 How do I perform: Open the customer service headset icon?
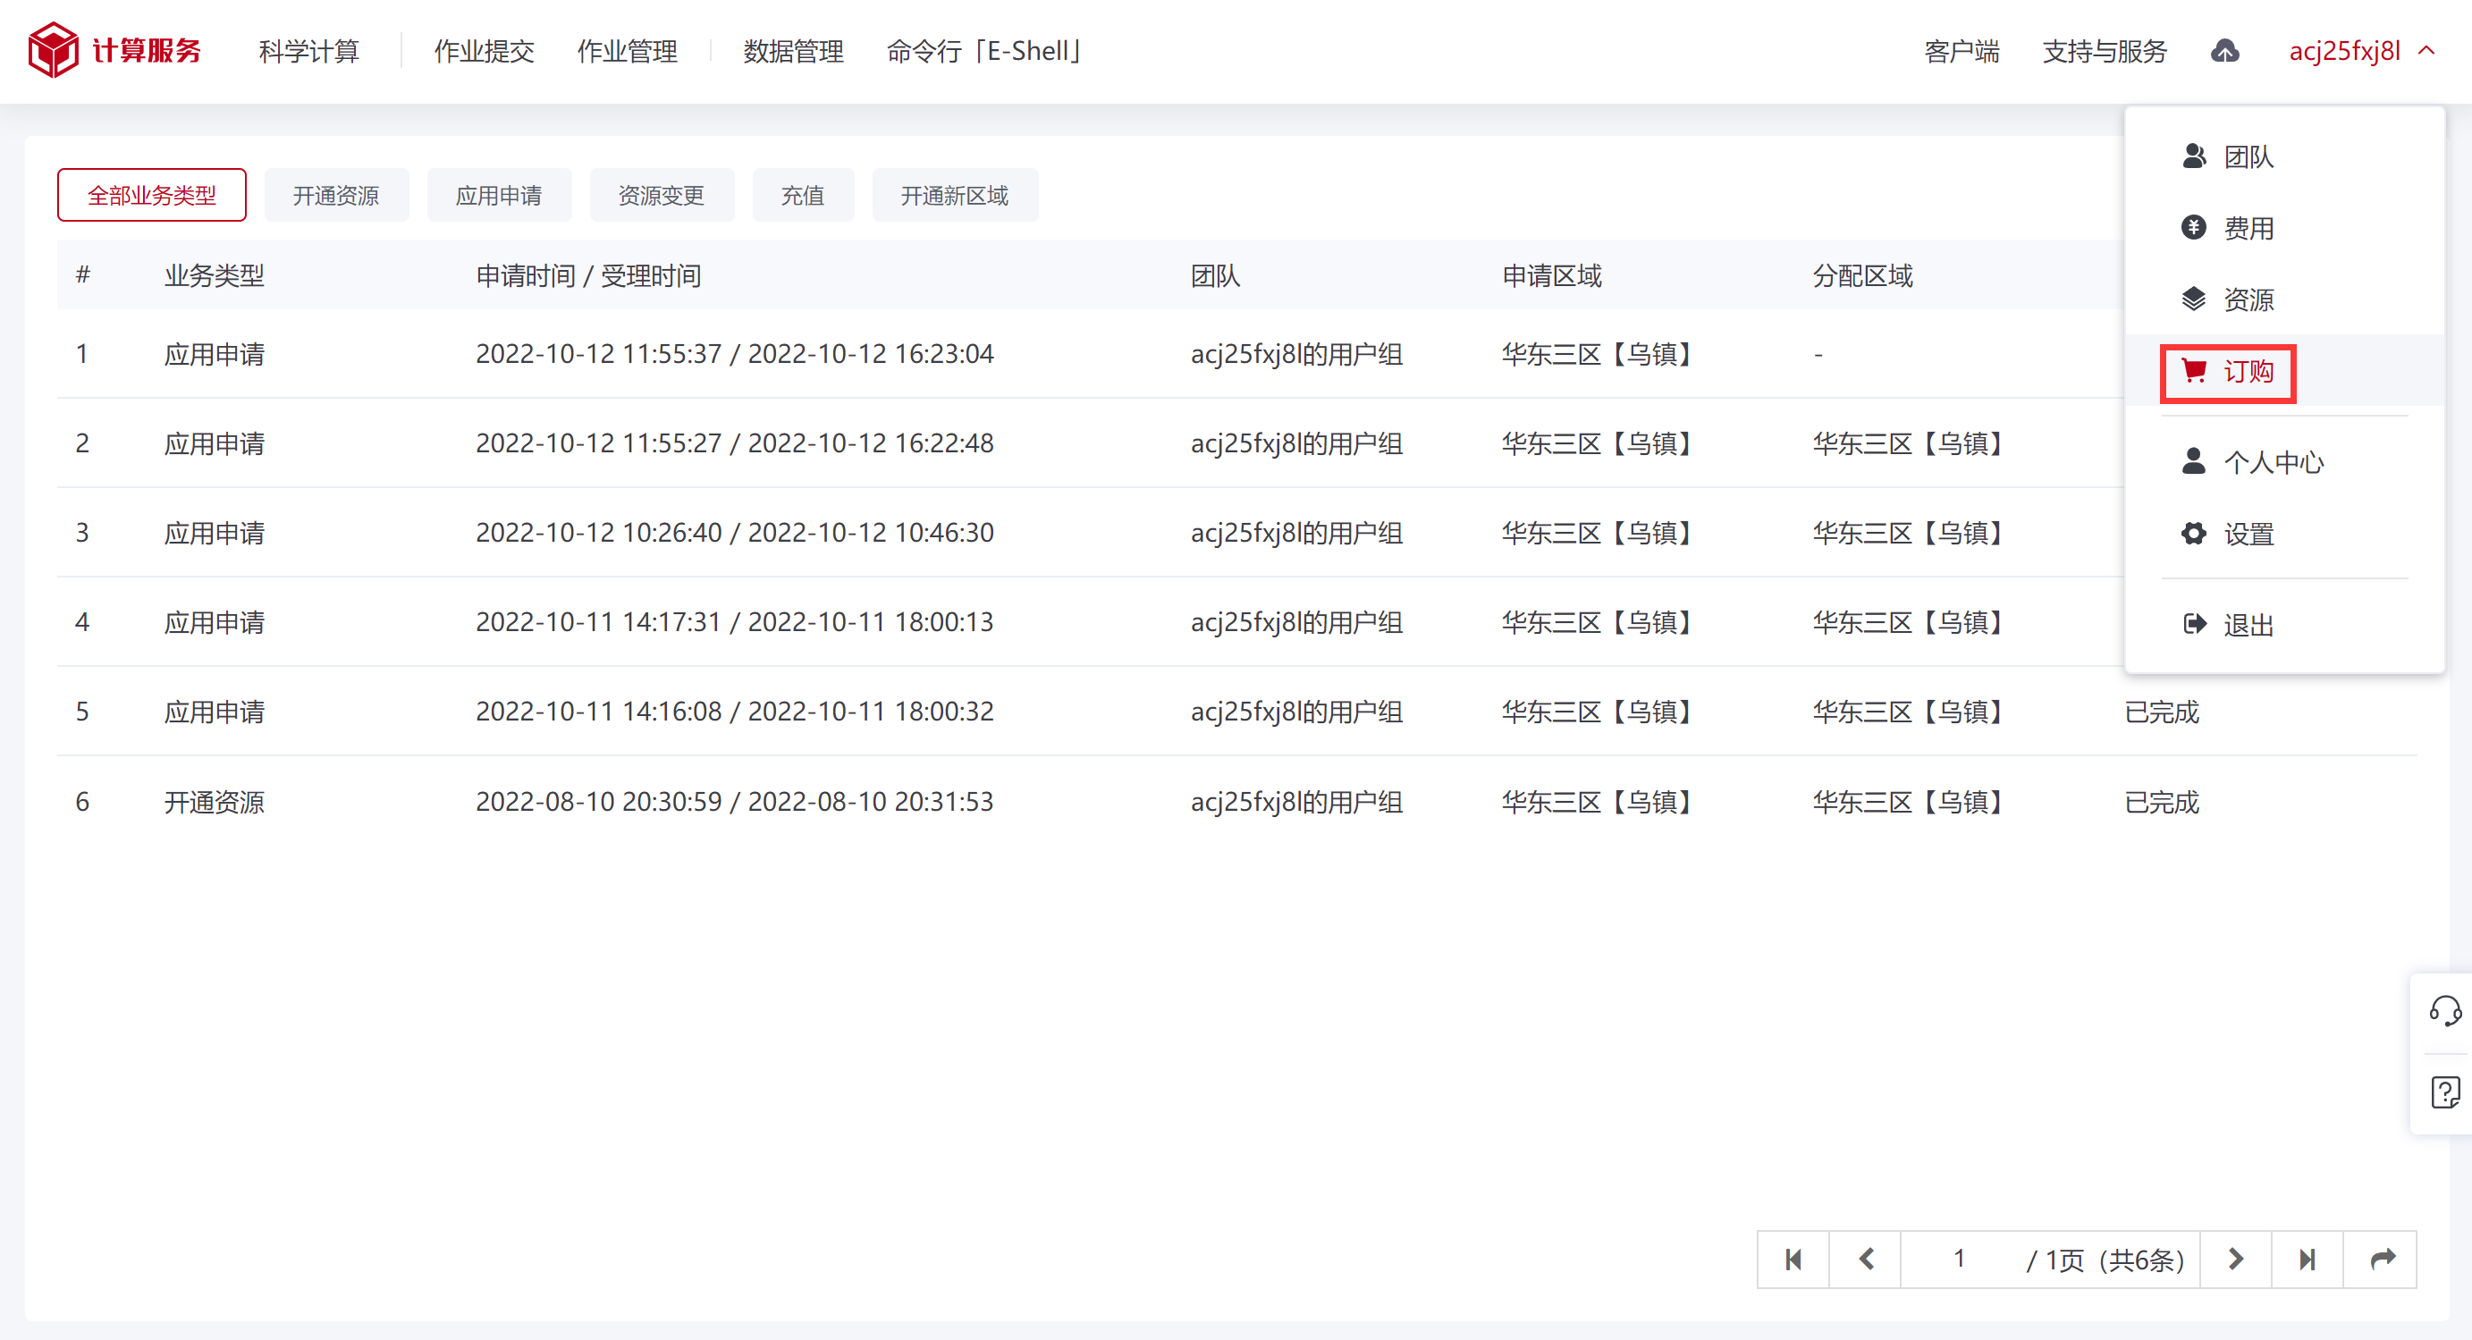2444,1010
